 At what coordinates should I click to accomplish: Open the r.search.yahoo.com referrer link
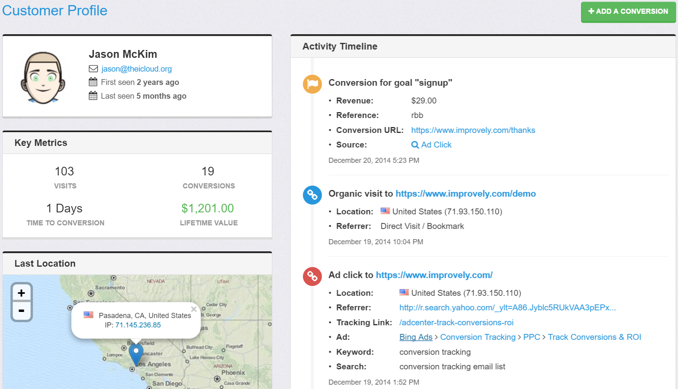[508, 308]
